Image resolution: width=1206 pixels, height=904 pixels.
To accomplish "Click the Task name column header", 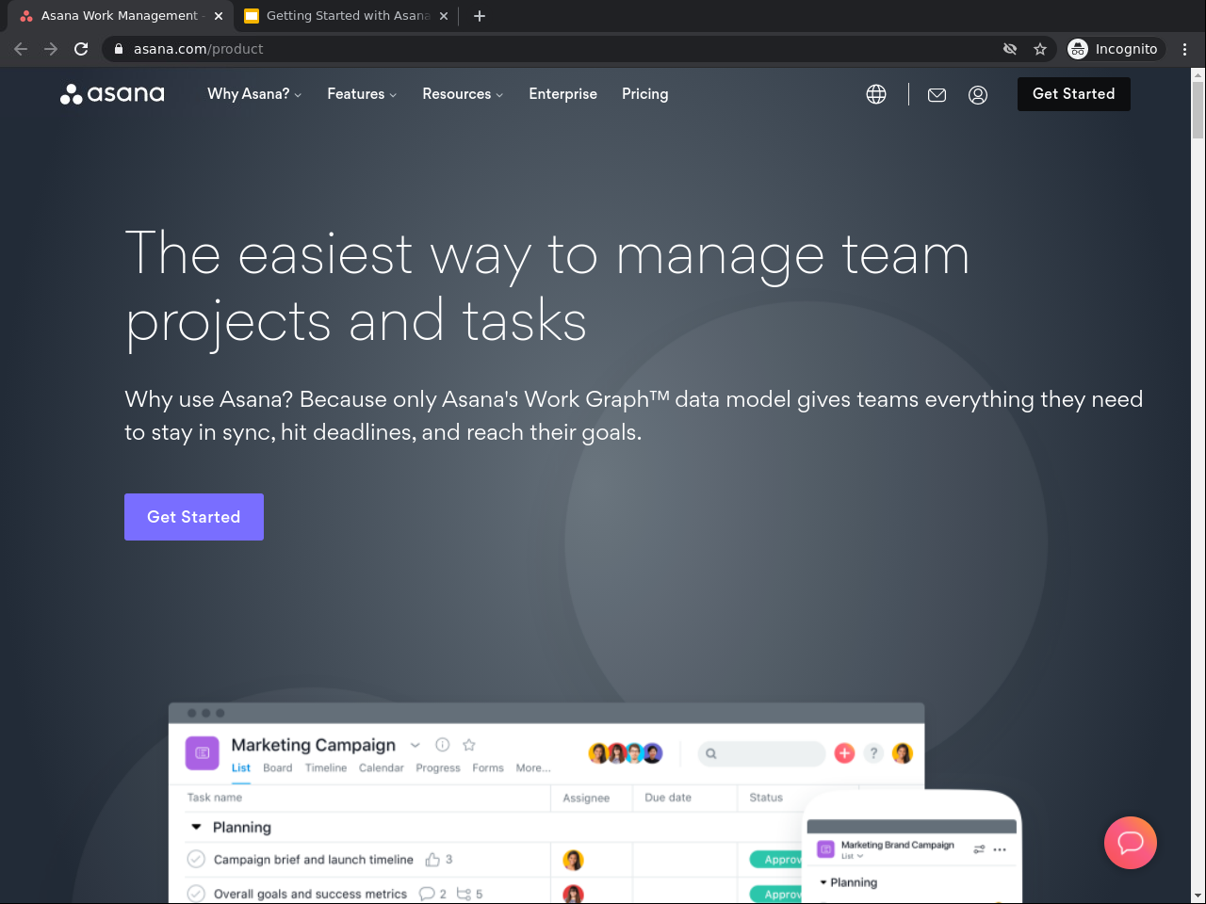I will pyautogui.click(x=215, y=798).
